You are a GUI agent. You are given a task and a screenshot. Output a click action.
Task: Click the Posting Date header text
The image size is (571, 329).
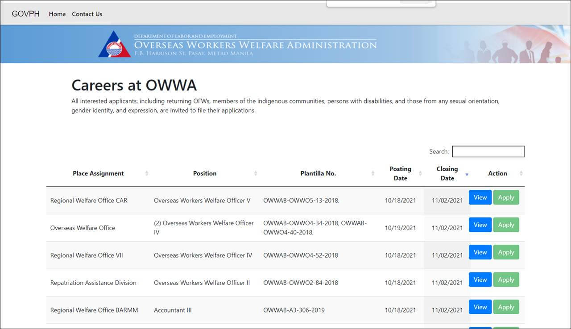coord(400,173)
